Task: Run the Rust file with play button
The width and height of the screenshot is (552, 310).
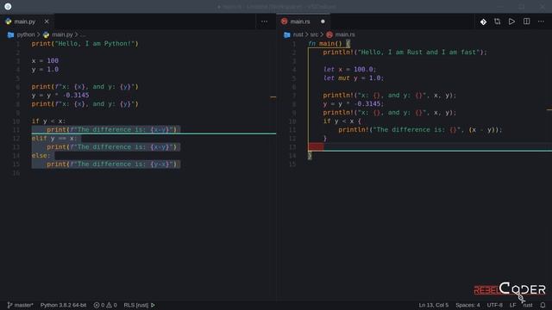Action: tap(511, 22)
